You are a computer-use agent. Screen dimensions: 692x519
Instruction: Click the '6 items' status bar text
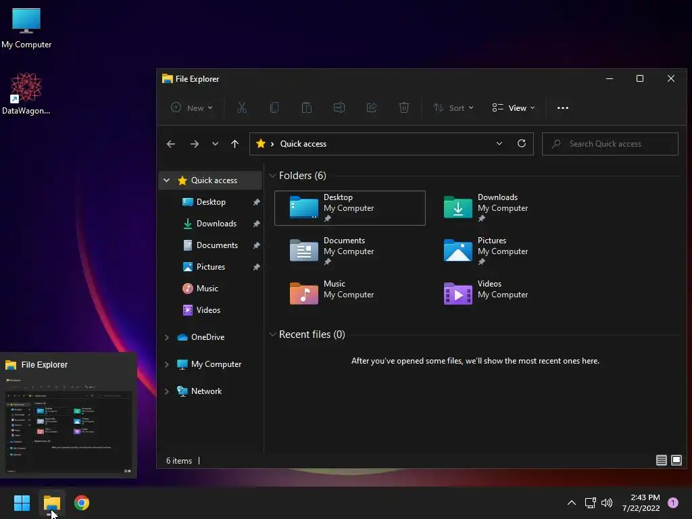coord(178,461)
